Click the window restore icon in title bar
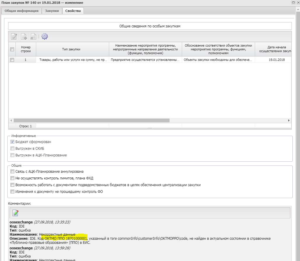This screenshot has height=261, width=300. coord(293,3)
